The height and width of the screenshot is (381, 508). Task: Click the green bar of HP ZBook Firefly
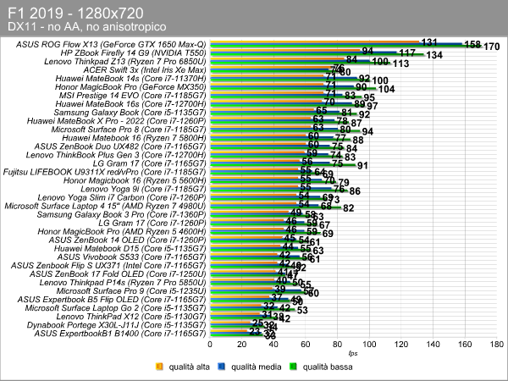click(x=317, y=55)
